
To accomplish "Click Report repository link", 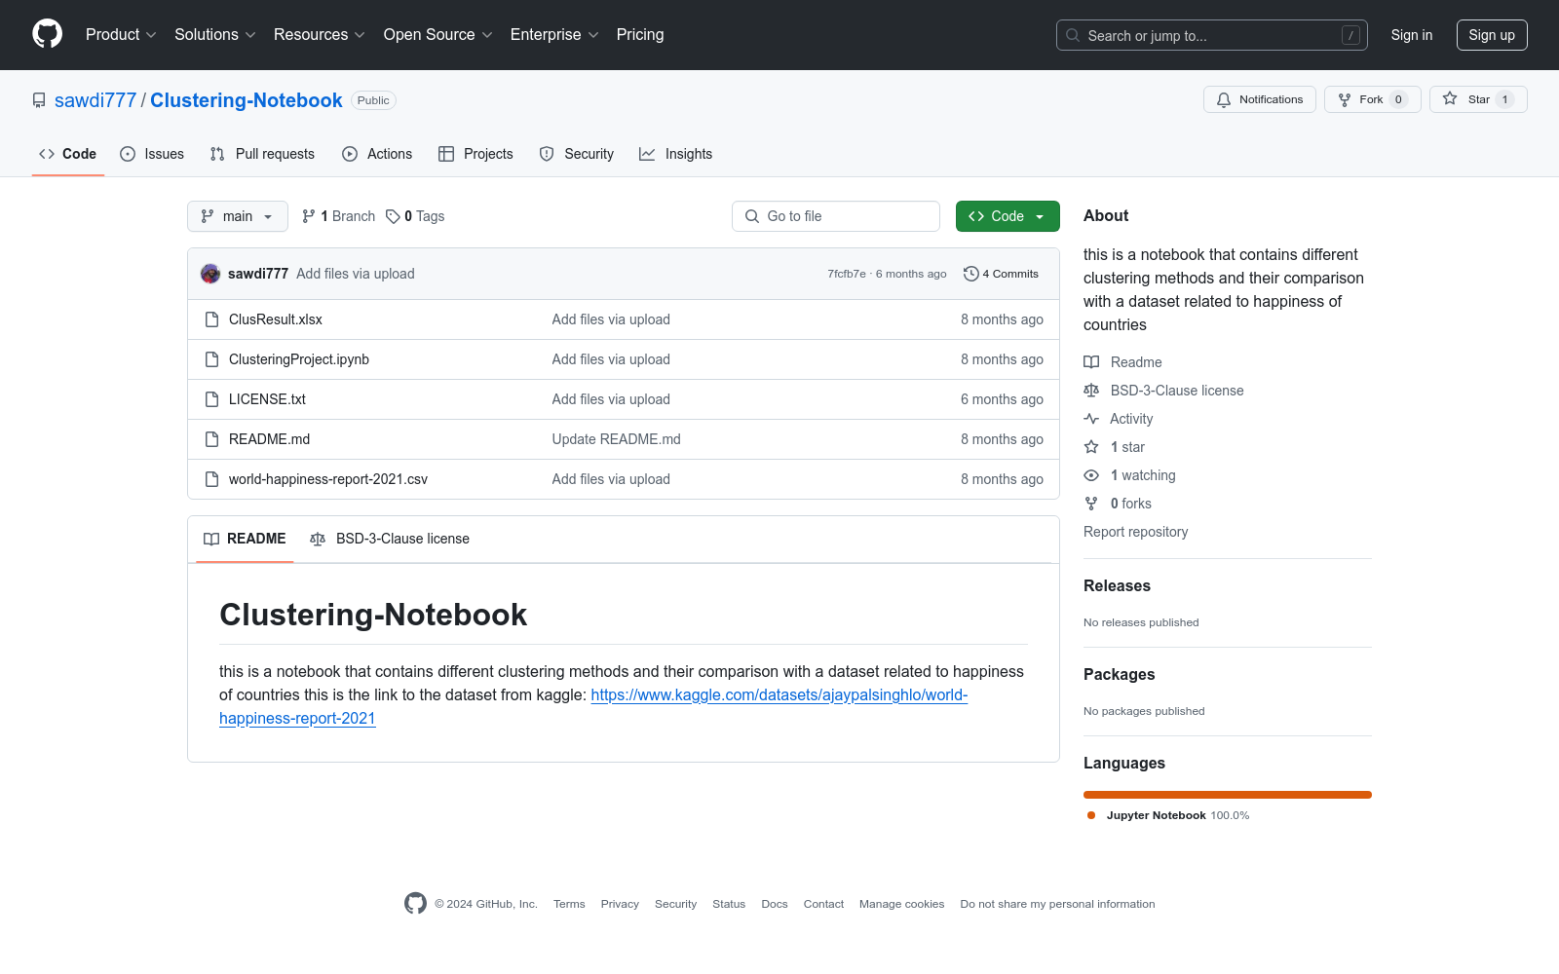I will (x=1135, y=532).
